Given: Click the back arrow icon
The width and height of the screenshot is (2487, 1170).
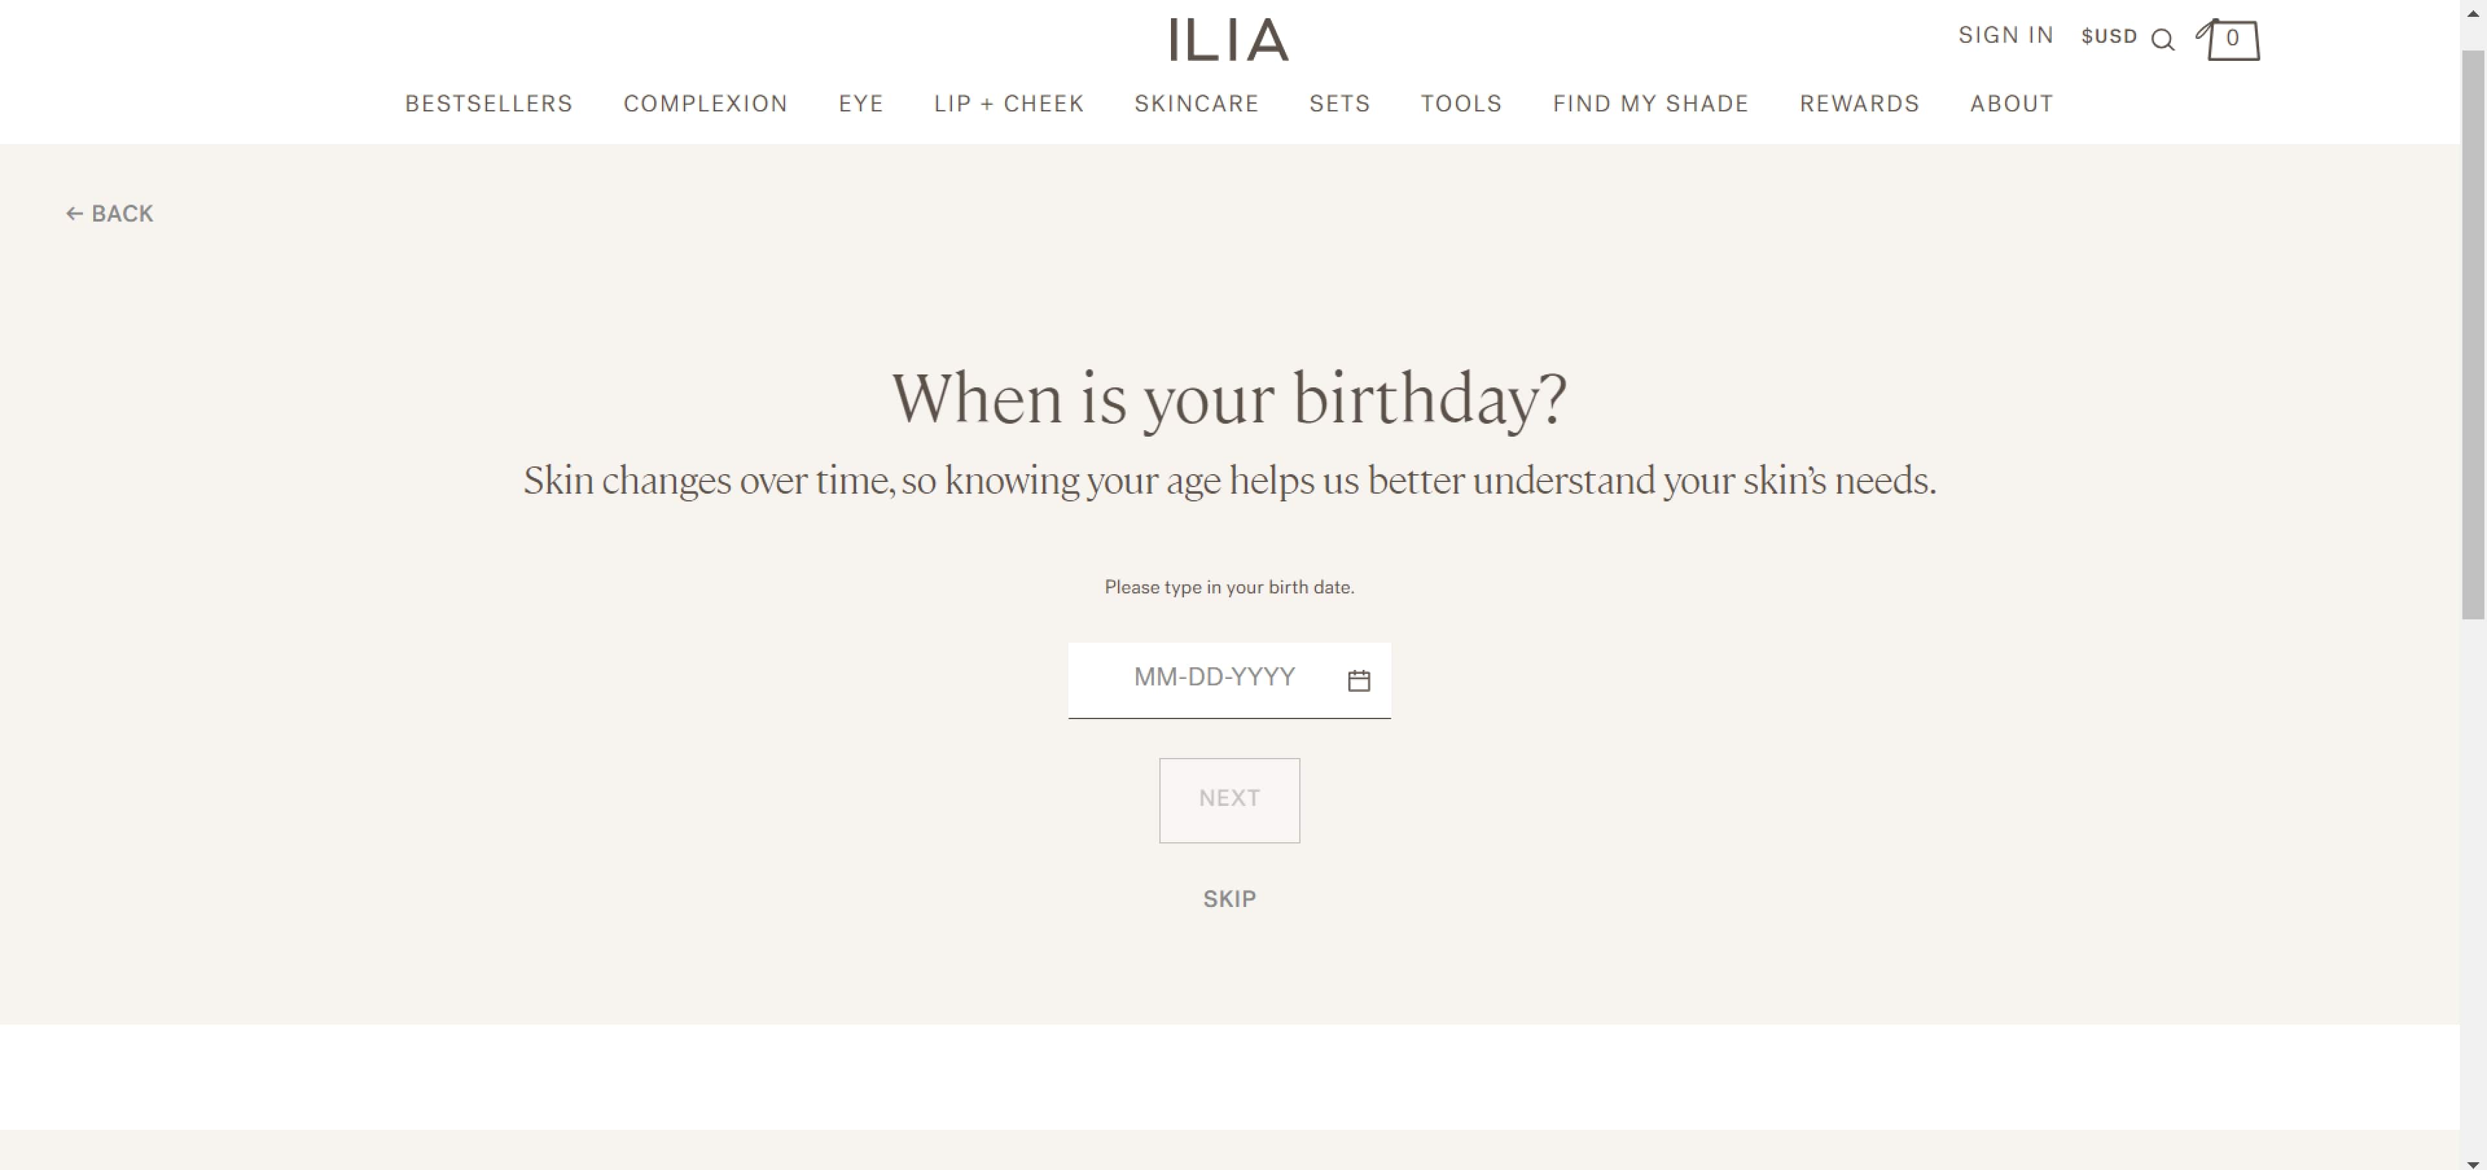Looking at the screenshot, I should [x=74, y=213].
